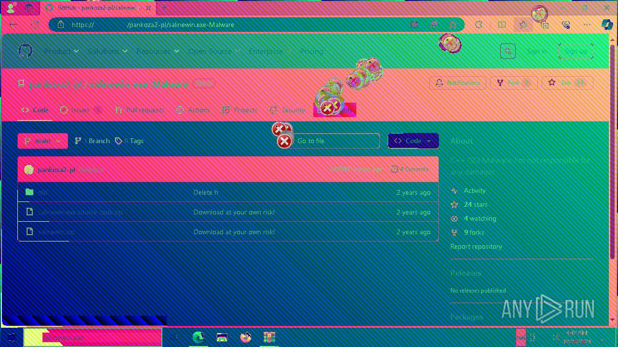Open the Copilot sidebar icon
The width and height of the screenshot is (618, 347).
[x=607, y=25]
